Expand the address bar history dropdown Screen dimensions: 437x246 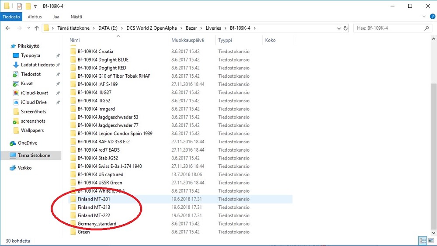pyautogui.click(x=339, y=28)
